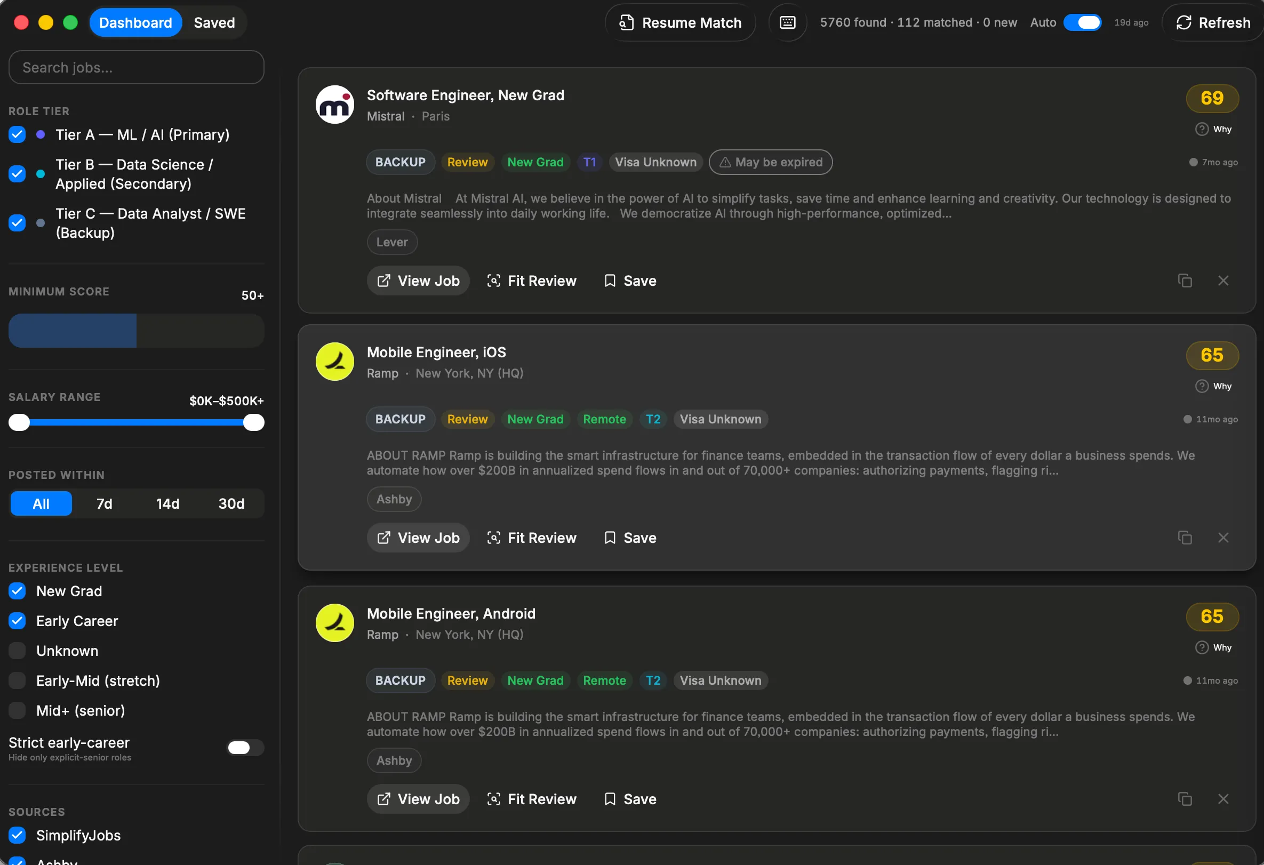Open Why explanation for Mobile Engineer, Android

1213,647
